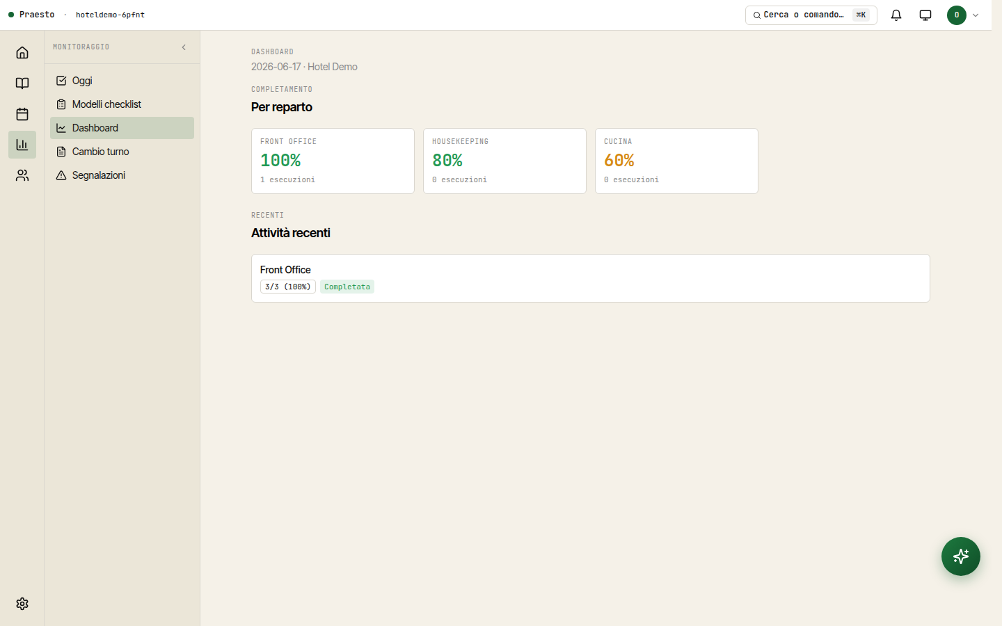Click the Praesto logo name
Screen dimensions: 1002x626
(x=37, y=15)
